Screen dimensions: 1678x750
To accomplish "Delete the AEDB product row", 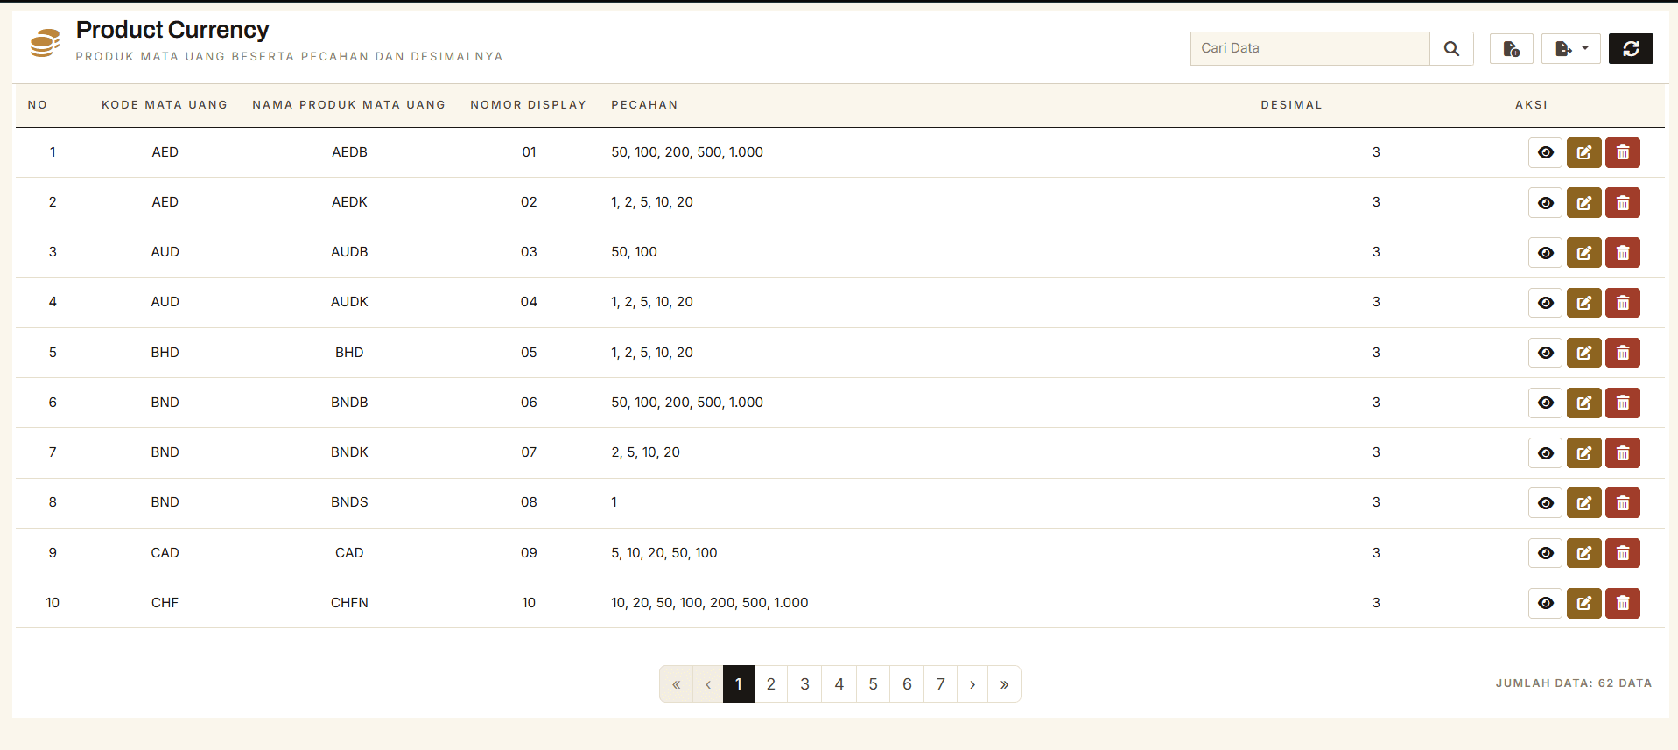I will tap(1623, 152).
